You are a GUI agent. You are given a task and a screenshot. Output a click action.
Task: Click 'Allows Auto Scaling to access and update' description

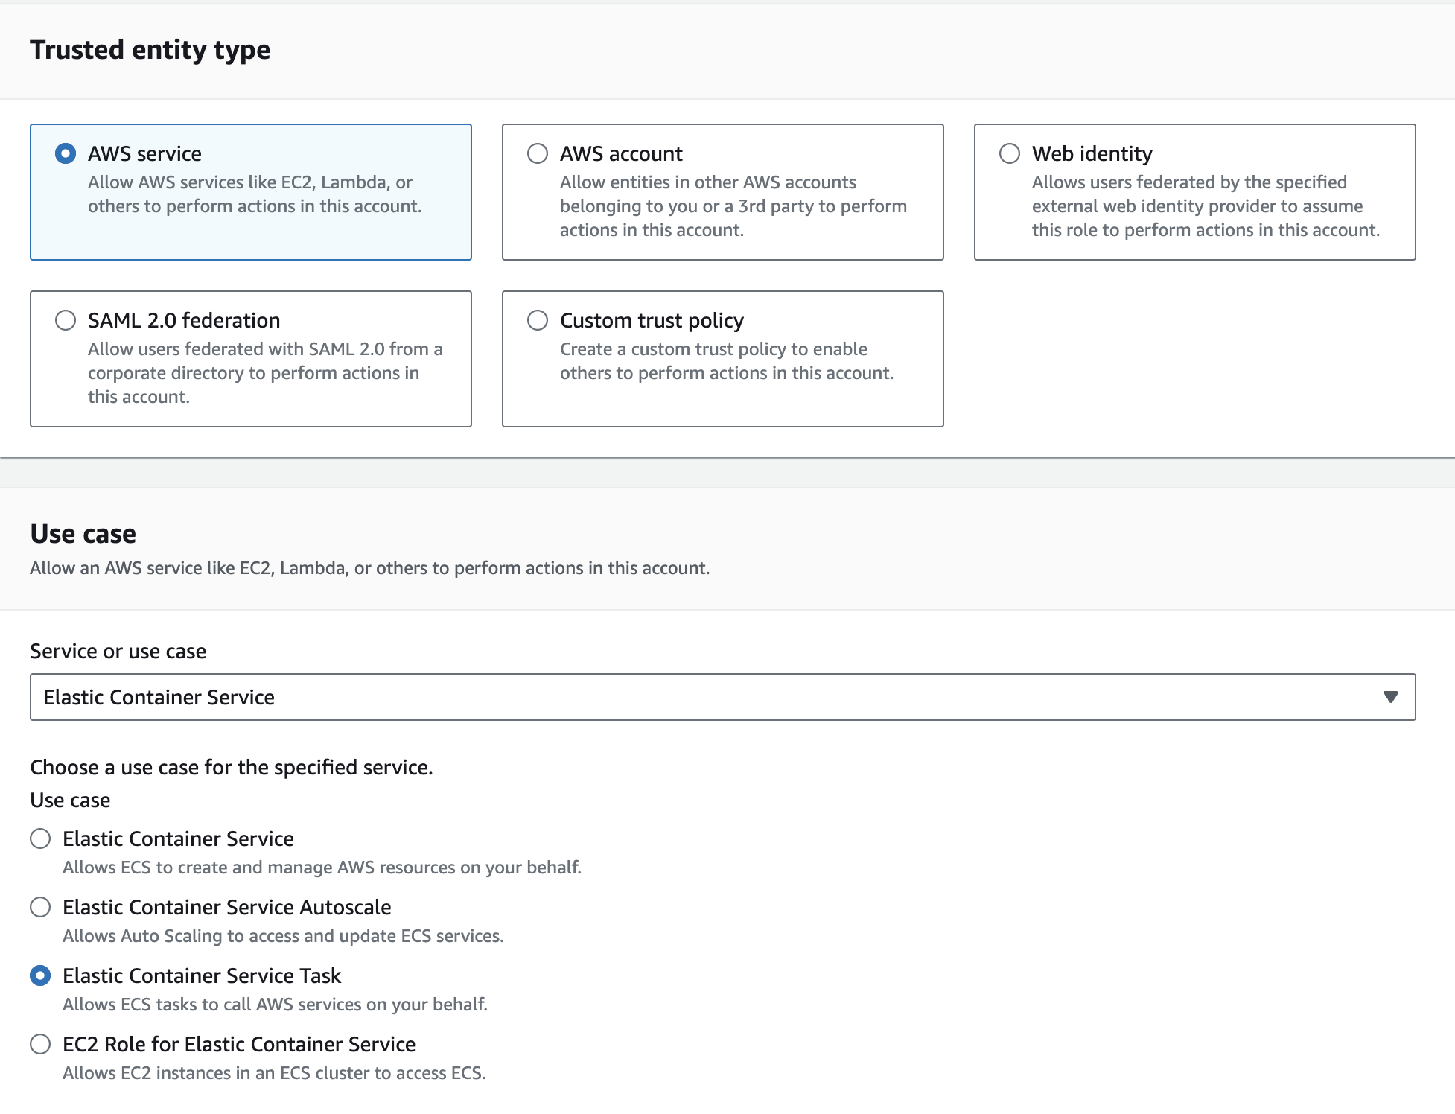pyautogui.click(x=283, y=936)
